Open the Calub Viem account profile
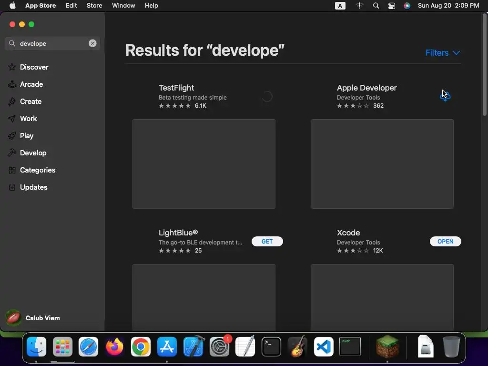The height and width of the screenshot is (366, 488). tap(42, 318)
